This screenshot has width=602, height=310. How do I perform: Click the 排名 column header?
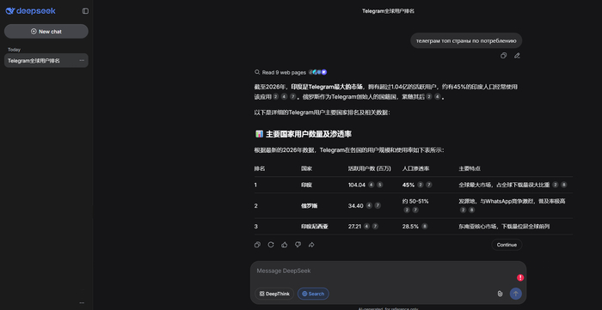click(260, 168)
